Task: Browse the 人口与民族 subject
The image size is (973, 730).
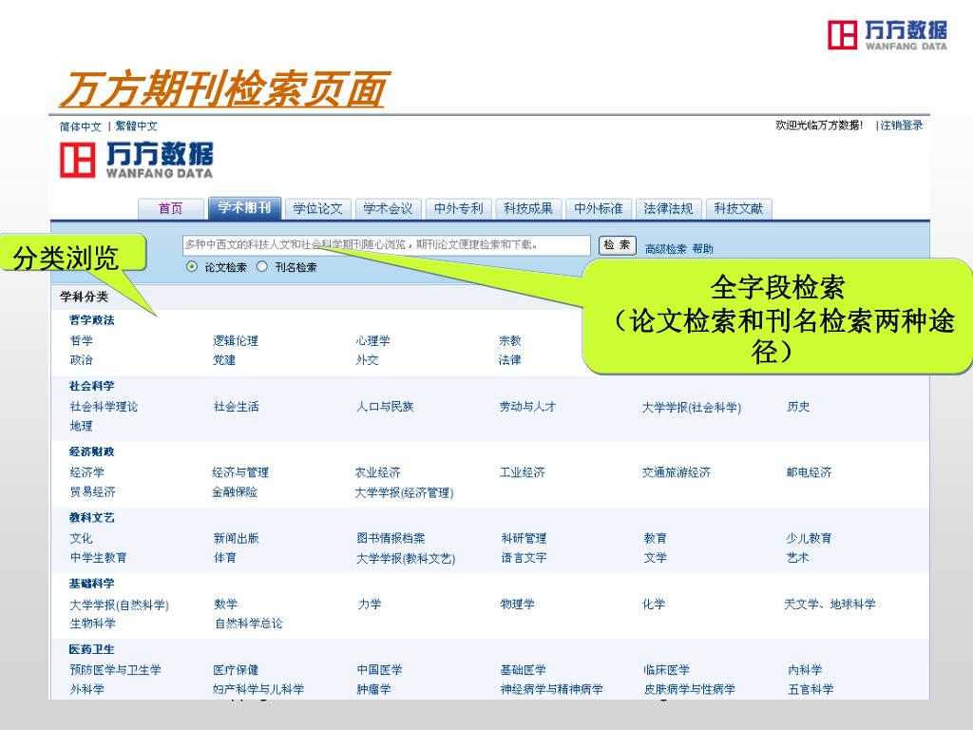Action: pos(385,407)
